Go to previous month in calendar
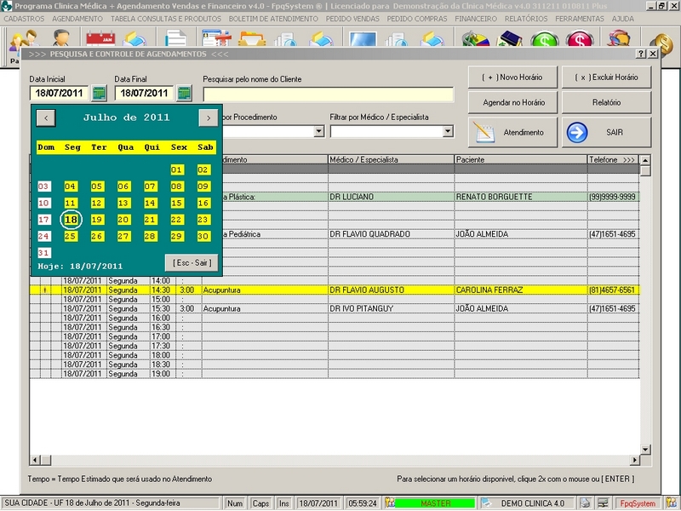This screenshot has height=511, width=681. (x=48, y=118)
